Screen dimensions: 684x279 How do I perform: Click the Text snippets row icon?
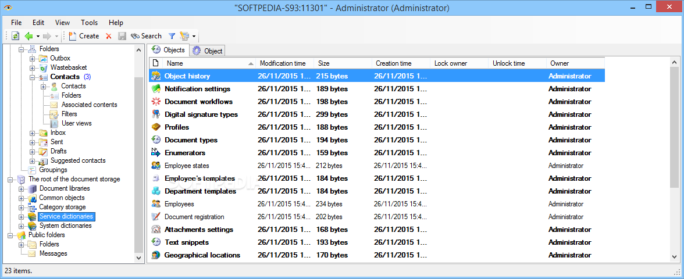(156, 242)
